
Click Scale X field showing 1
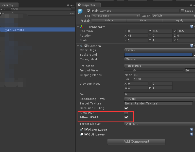point(137,40)
